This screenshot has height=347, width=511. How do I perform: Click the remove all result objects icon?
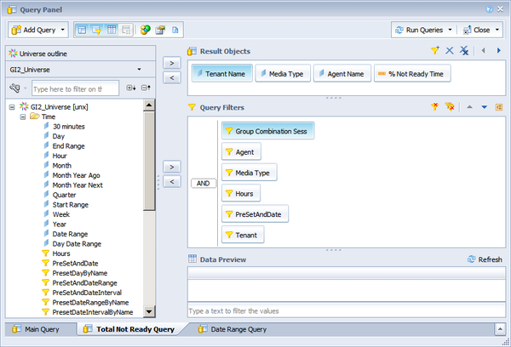[463, 51]
